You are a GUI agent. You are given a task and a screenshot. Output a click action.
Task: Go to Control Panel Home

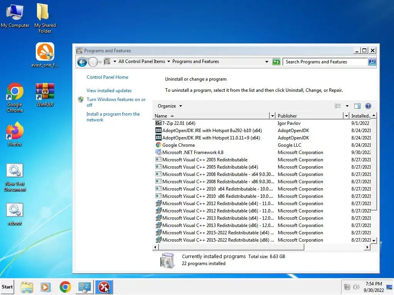coord(107,77)
